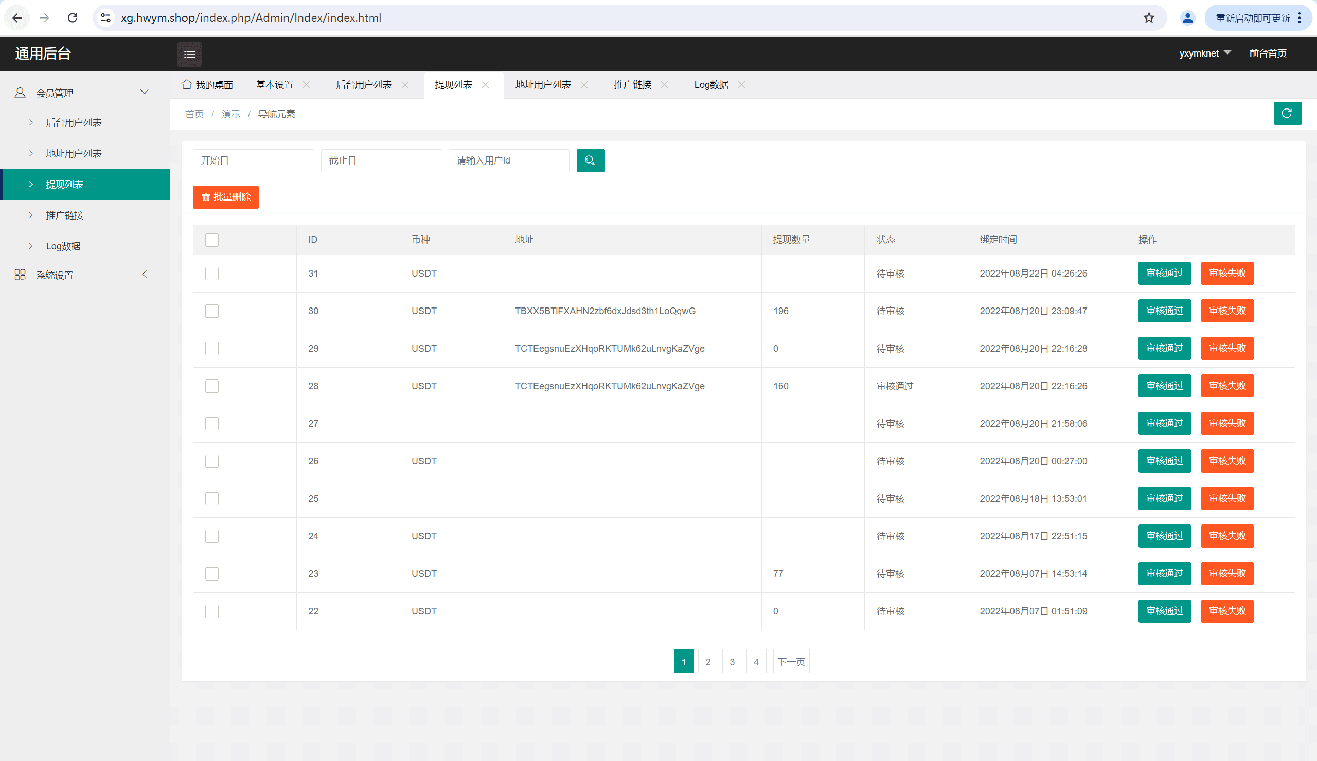Open the yxymknet user dropdown
The image size is (1317, 761).
(1205, 53)
